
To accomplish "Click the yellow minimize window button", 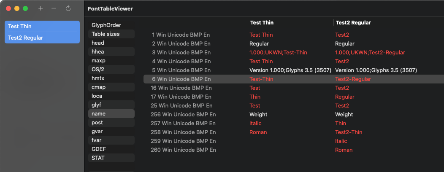I will pos(17,8).
